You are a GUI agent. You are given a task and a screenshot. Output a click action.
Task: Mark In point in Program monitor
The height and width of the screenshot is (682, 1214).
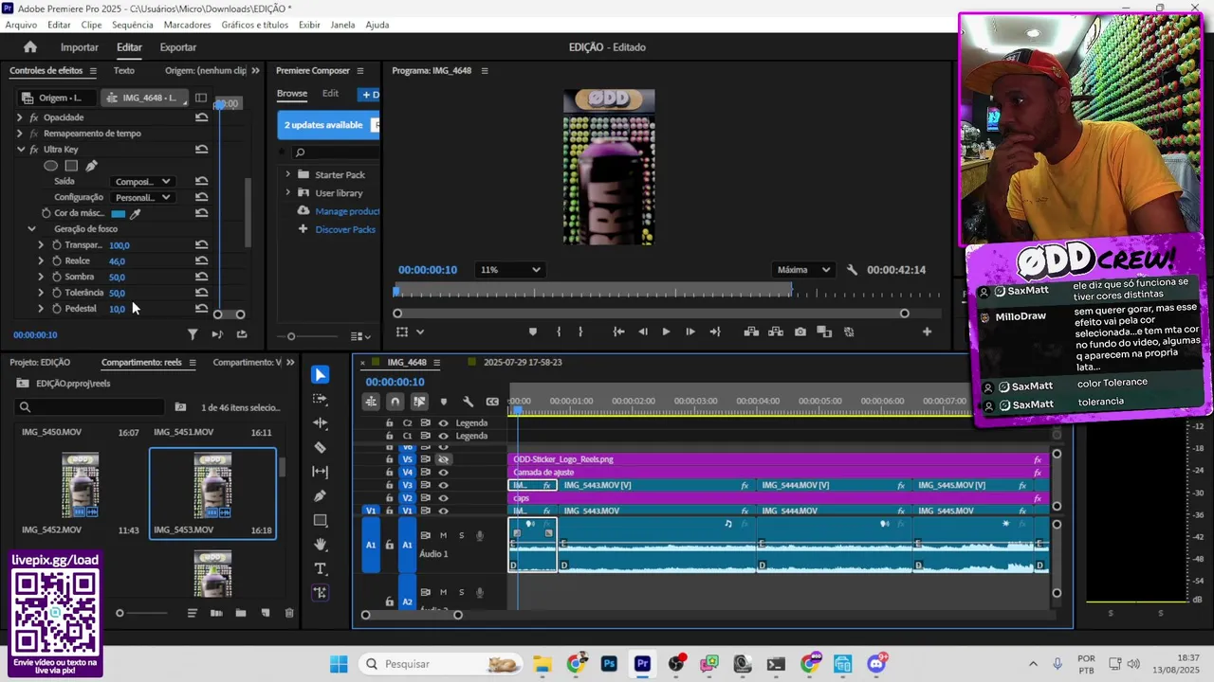[559, 332]
